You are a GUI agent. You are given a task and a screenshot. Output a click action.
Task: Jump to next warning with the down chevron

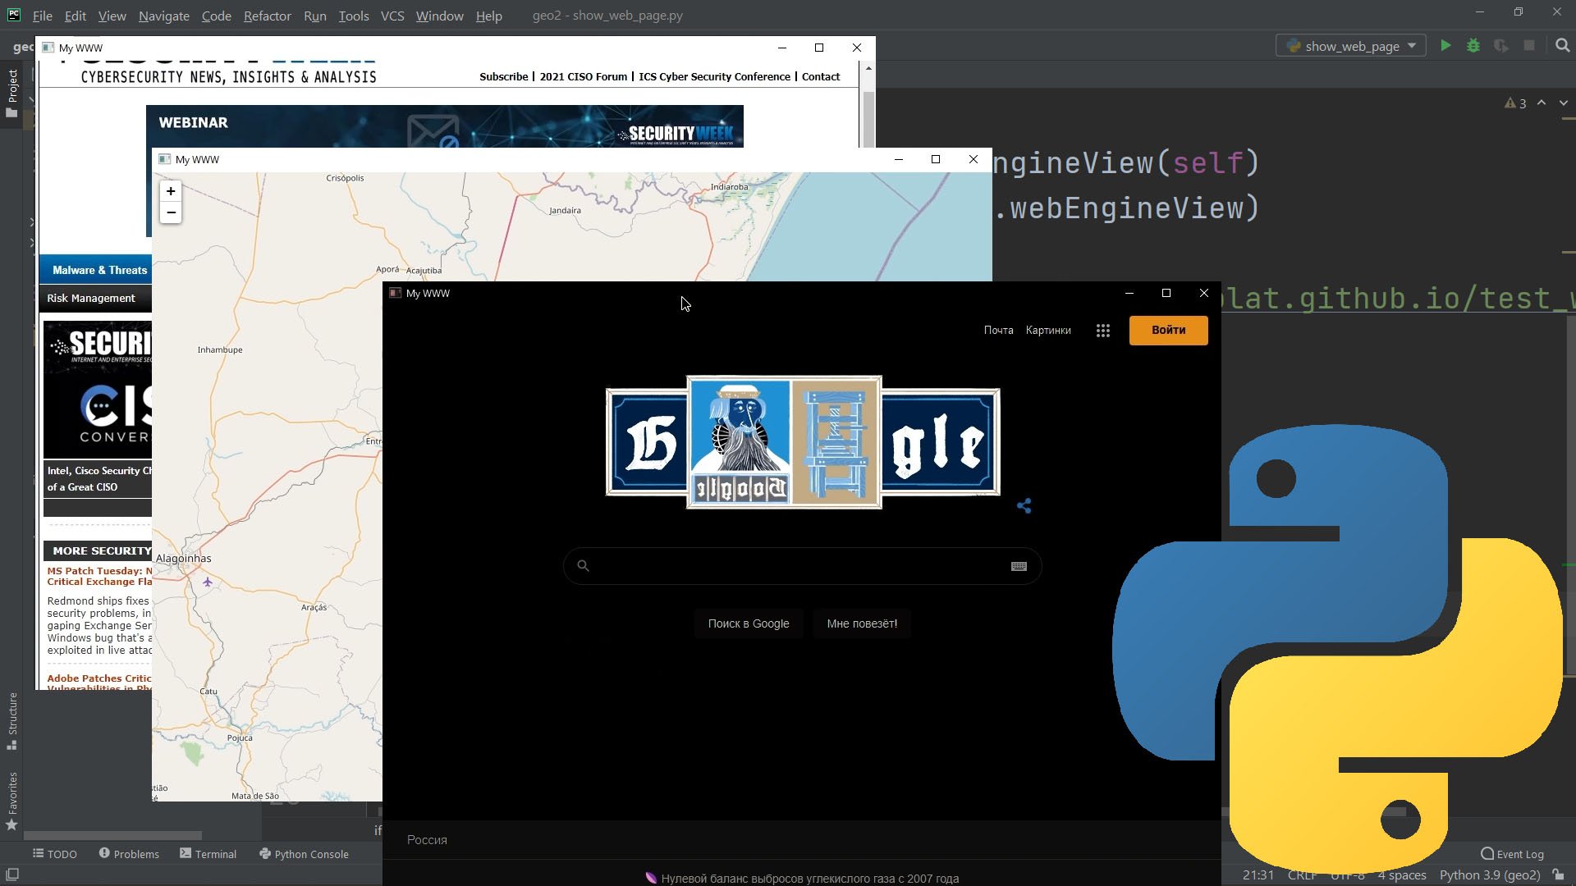1564,103
